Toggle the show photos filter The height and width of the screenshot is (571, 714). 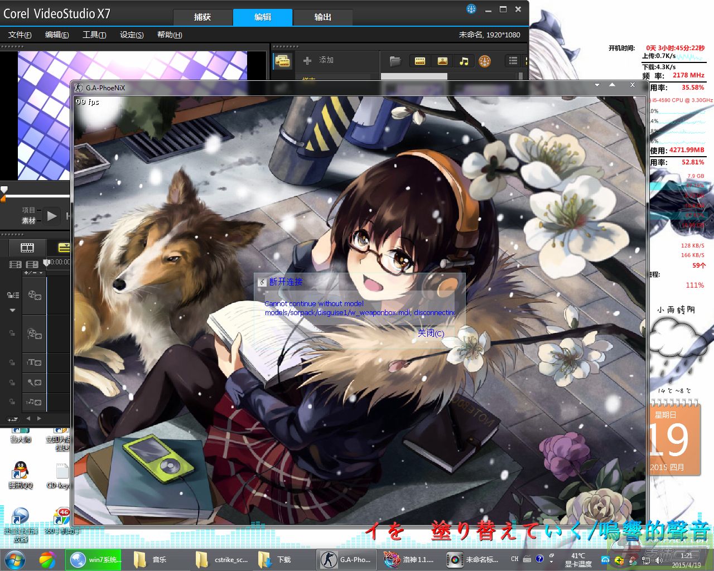[442, 61]
